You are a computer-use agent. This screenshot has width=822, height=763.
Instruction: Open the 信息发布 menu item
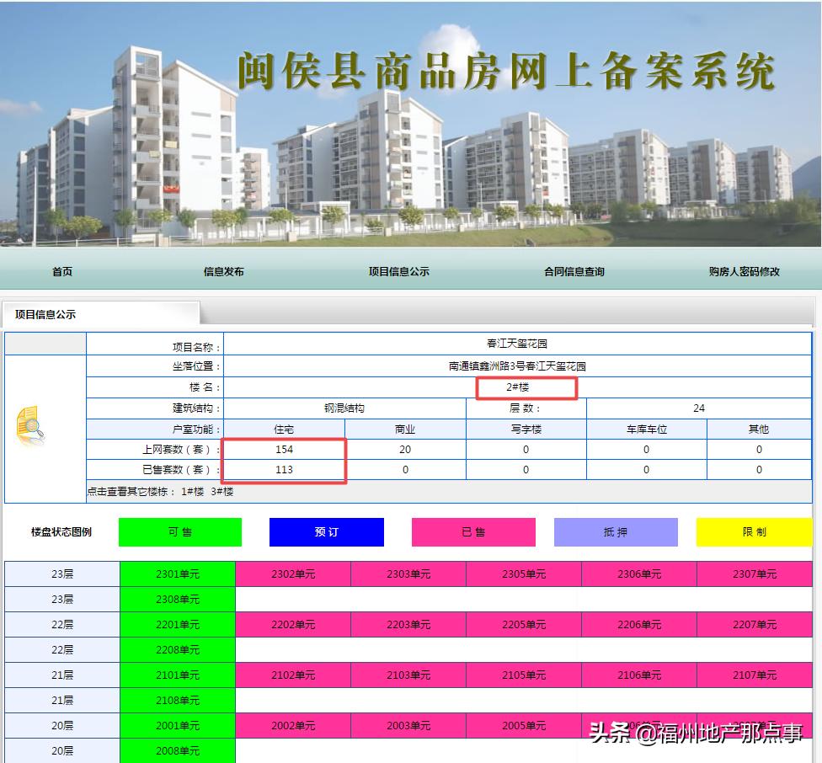(x=222, y=271)
